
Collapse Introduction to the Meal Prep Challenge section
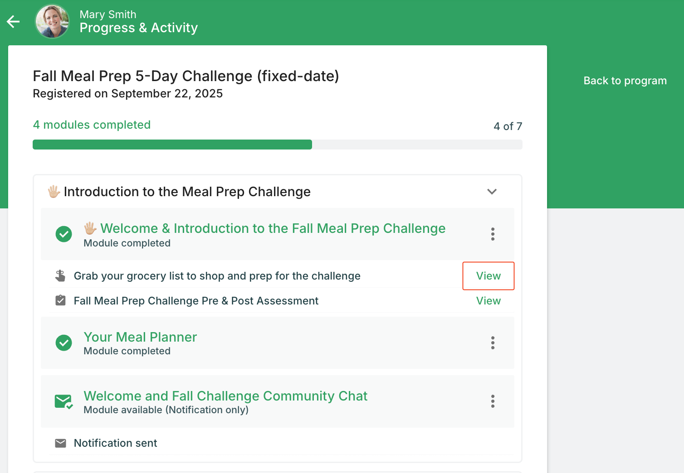click(x=492, y=192)
